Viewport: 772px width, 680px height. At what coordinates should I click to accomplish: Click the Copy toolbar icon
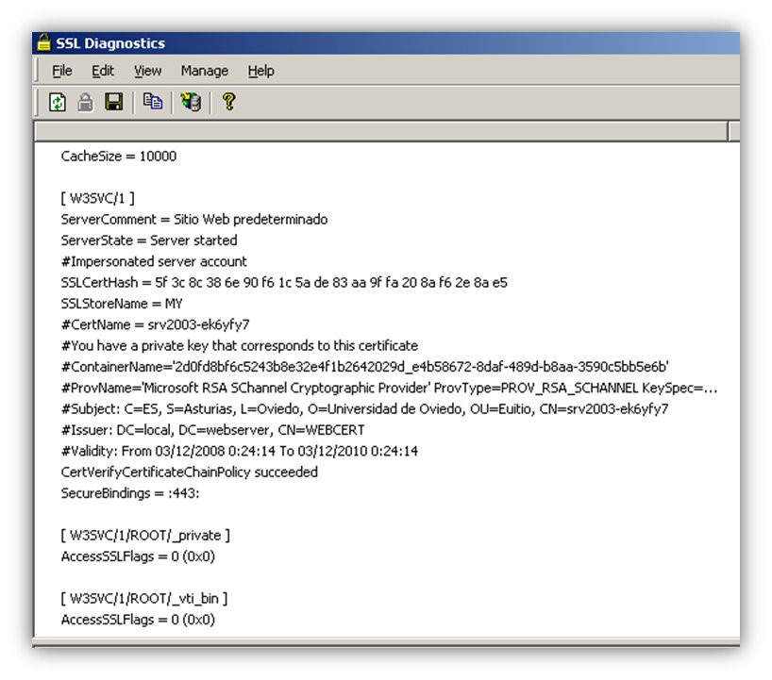pos(153,101)
